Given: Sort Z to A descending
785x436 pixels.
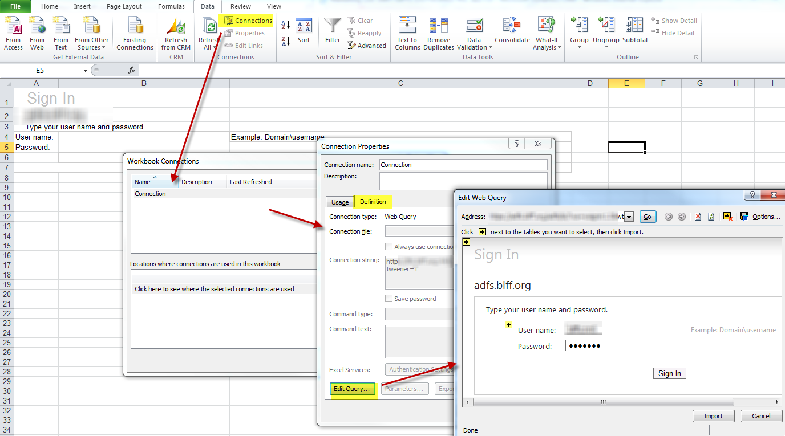Looking at the screenshot, I should point(286,41).
